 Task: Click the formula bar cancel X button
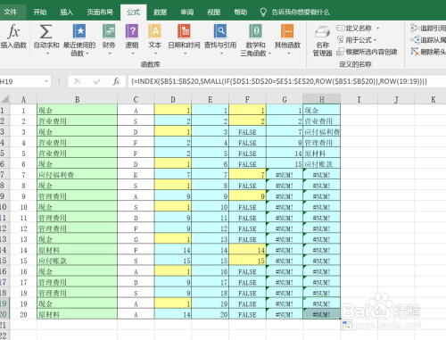pos(78,81)
